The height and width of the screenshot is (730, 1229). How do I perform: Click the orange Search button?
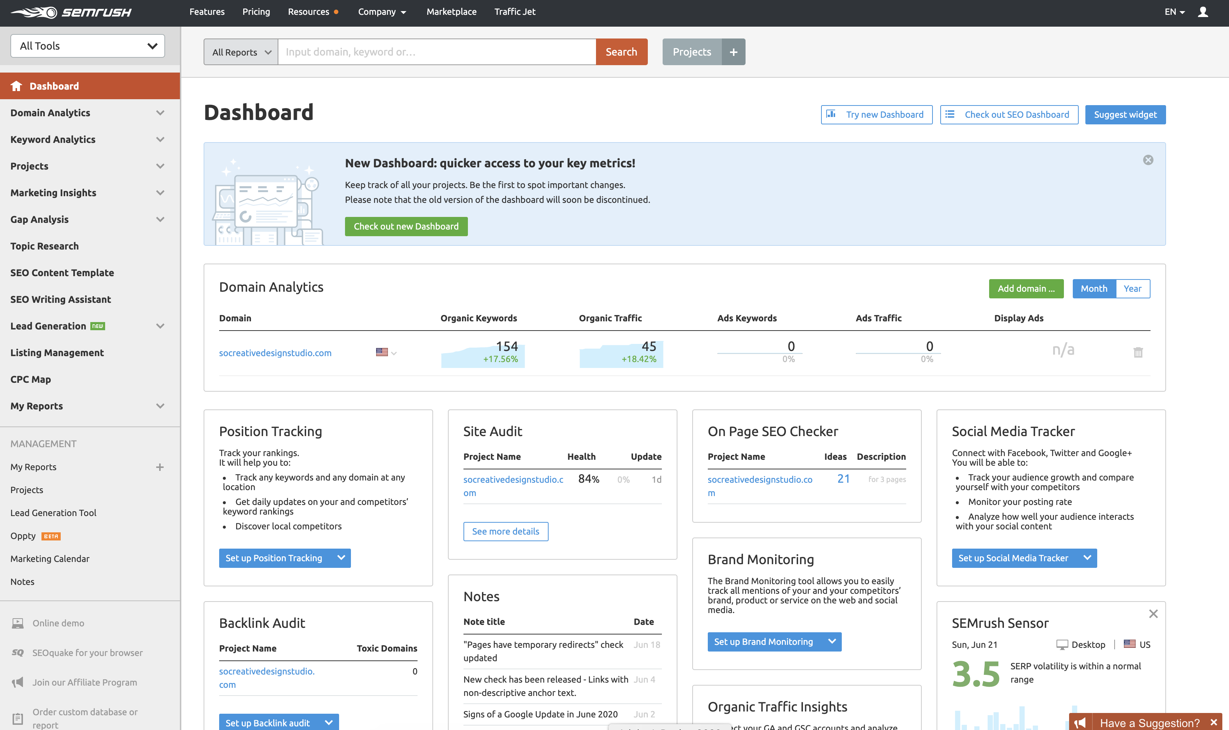[621, 52]
